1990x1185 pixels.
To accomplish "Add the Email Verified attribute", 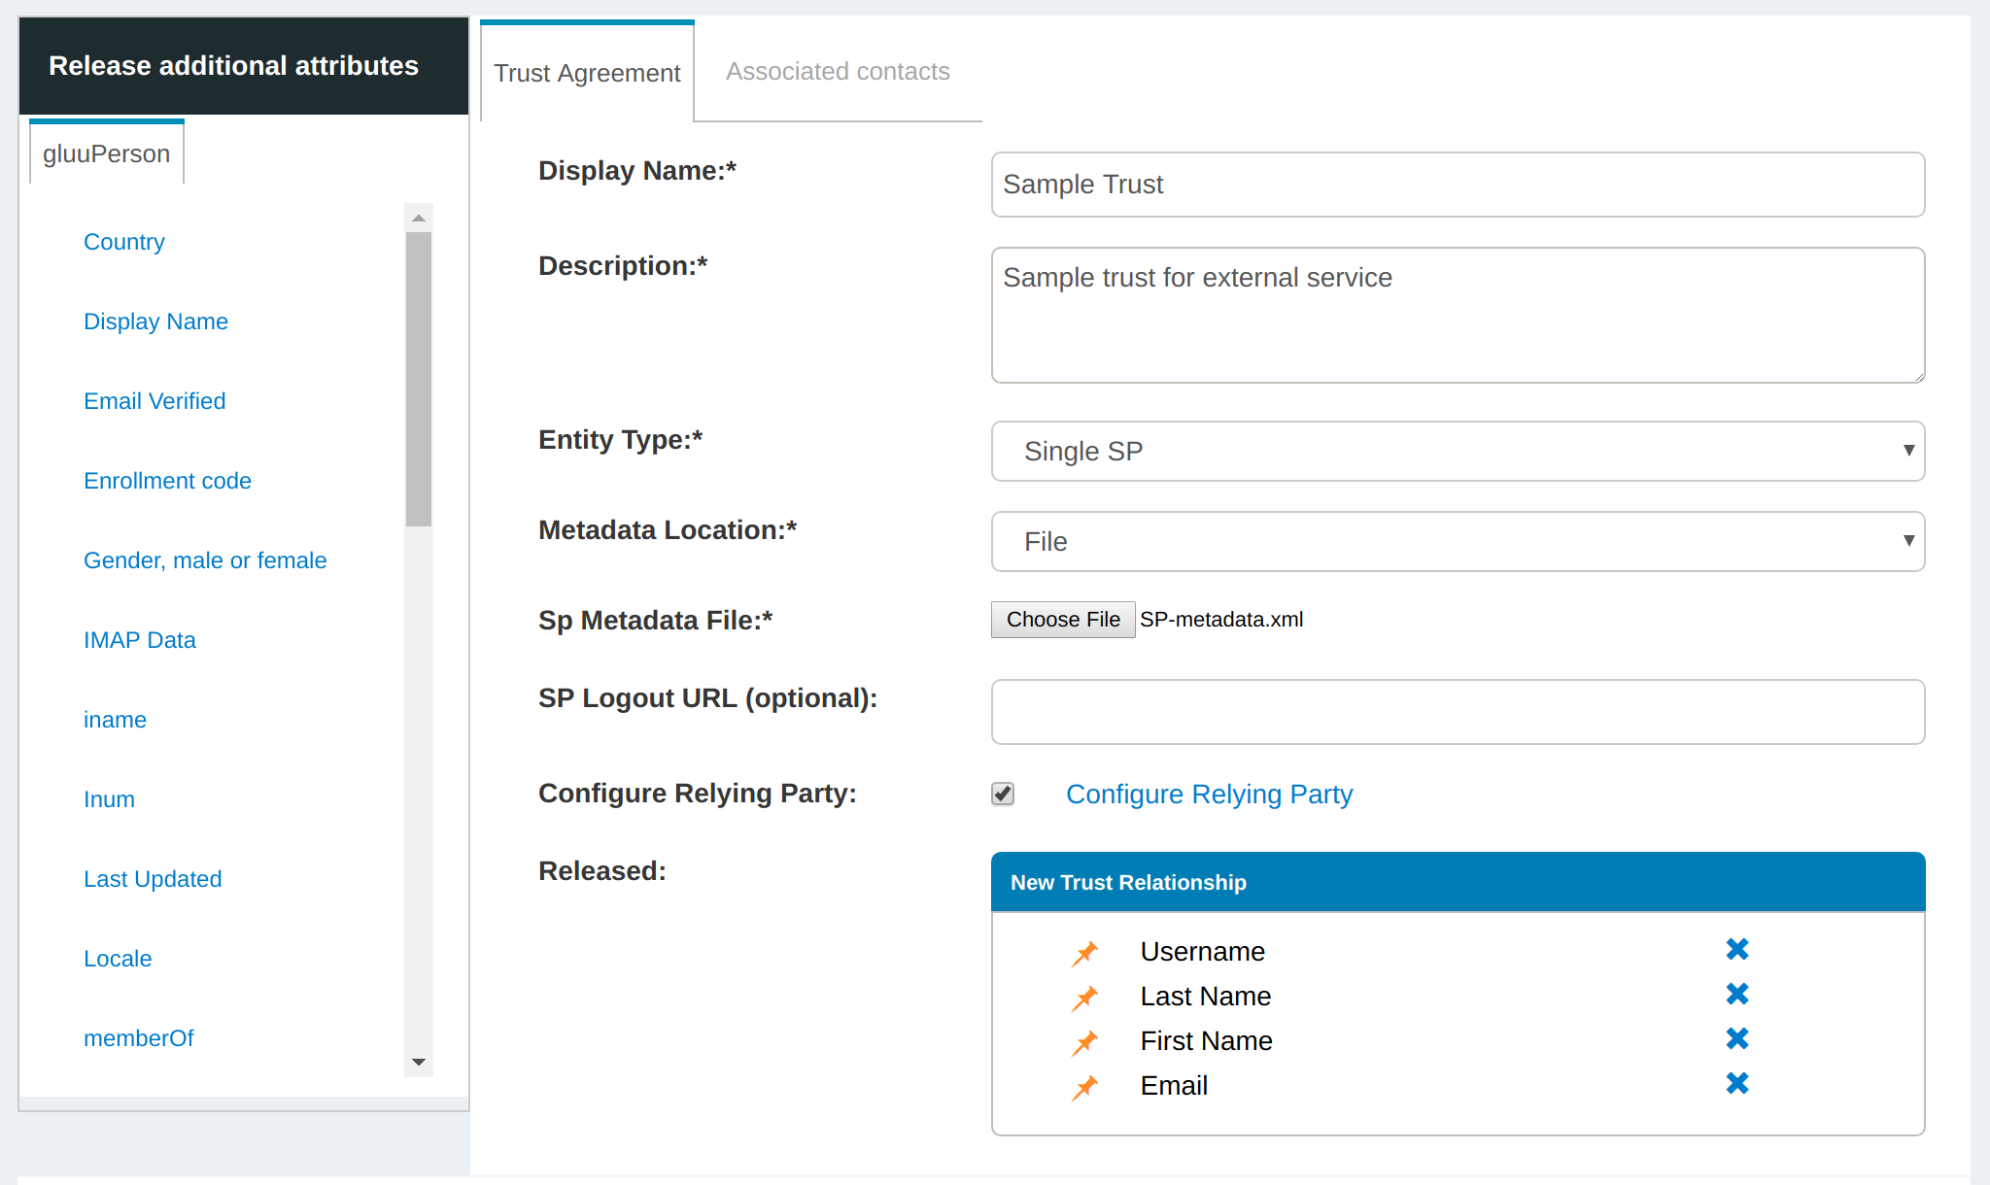I will click(x=154, y=401).
